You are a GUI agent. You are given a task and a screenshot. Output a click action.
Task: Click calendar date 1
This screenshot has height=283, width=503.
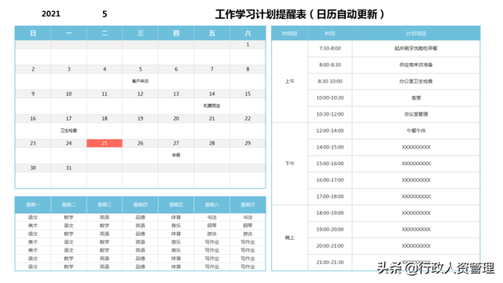248,45
